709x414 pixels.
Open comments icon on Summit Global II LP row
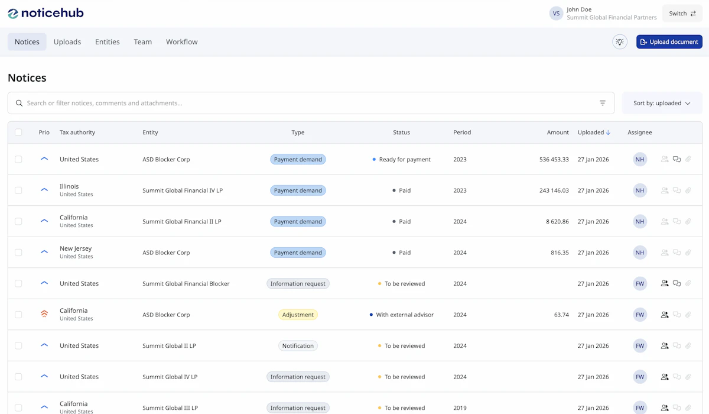677,345
